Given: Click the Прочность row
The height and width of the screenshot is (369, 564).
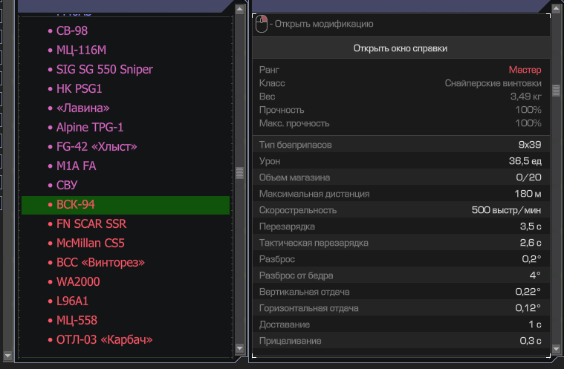Looking at the screenshot, I should (401, 110).
